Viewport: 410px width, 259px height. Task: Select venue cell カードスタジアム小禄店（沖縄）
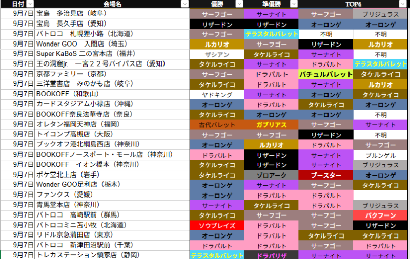pyautogui.click(x=112, y=104)
